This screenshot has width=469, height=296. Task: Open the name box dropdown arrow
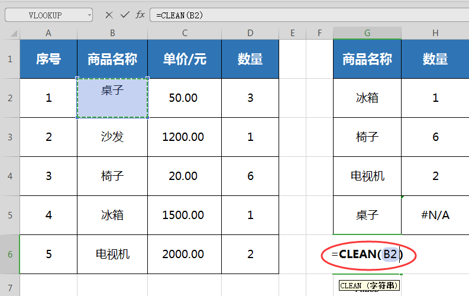89,15
